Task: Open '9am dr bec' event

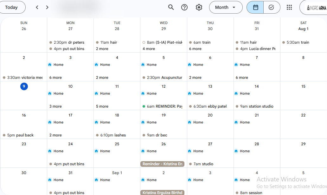Action: tap(155, 135)
